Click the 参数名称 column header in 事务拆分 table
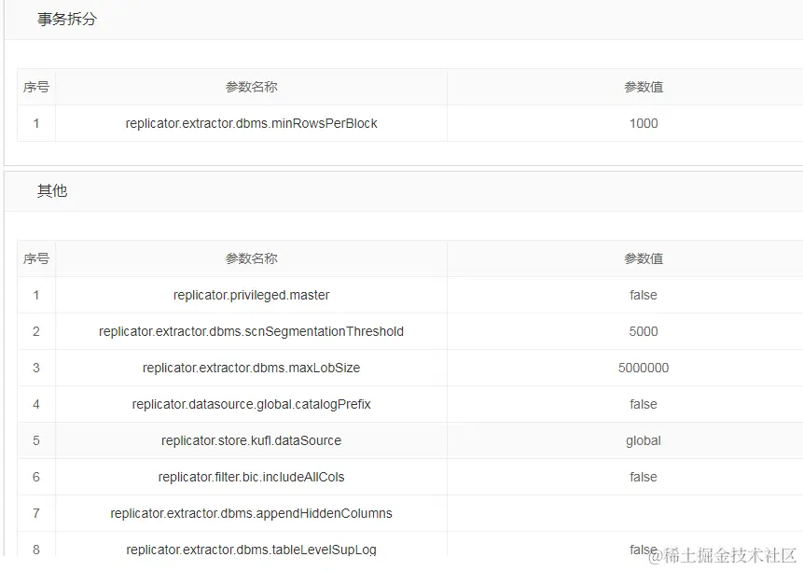 click(x=251, y=87)
